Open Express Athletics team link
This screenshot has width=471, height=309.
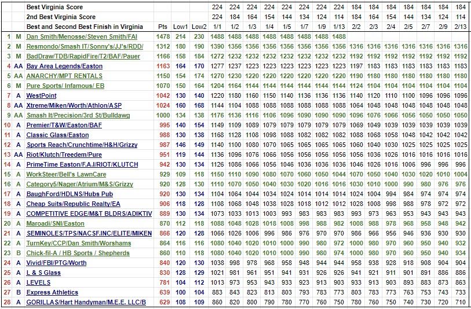pyautogui.click(x=52, y=293)
